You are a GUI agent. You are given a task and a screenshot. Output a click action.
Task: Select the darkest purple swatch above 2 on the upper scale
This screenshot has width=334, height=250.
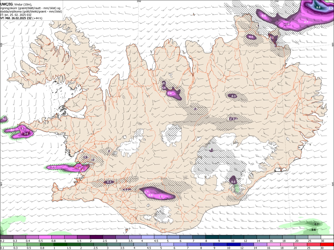(96, 237)
